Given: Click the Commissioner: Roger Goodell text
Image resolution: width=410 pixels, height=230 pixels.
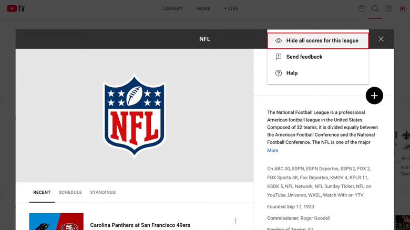Looking at the screenshot, I should [x=299, y=218].
